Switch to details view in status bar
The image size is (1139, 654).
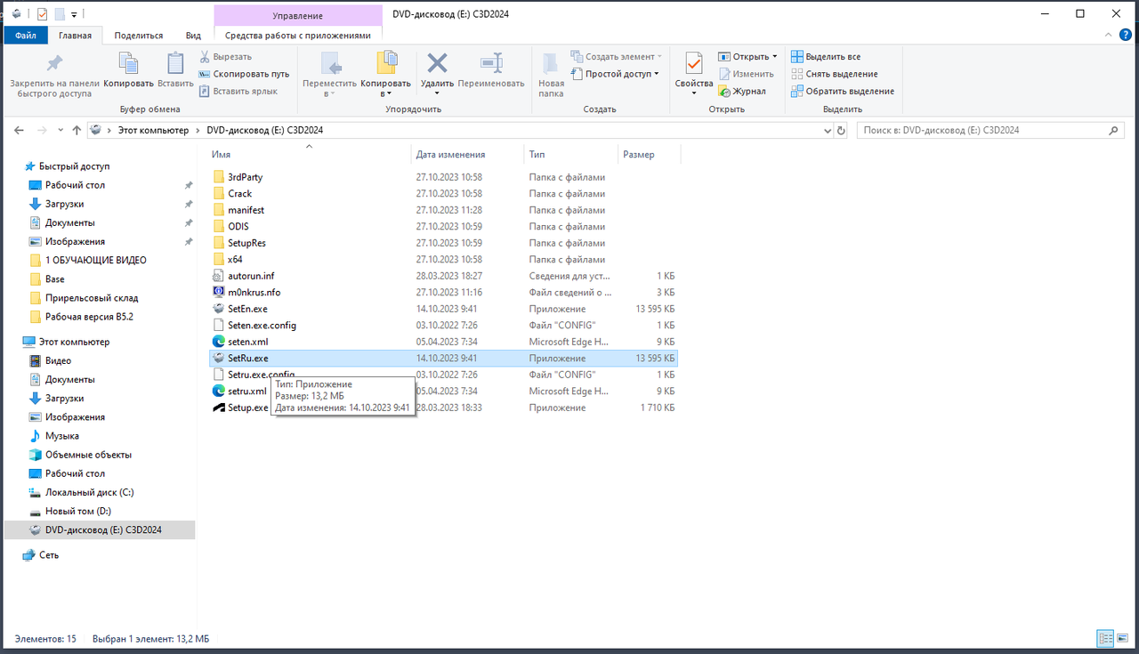click(x=1105, y=638)
